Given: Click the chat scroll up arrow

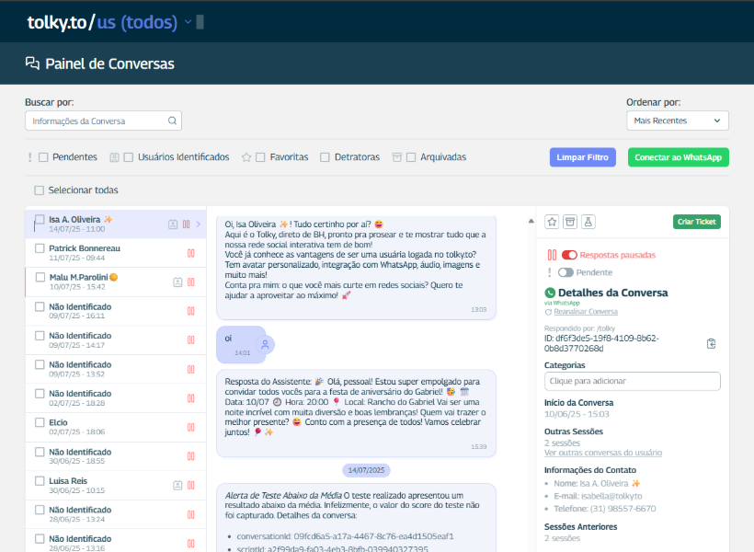Looking at the screenshot, I should 531,222.
